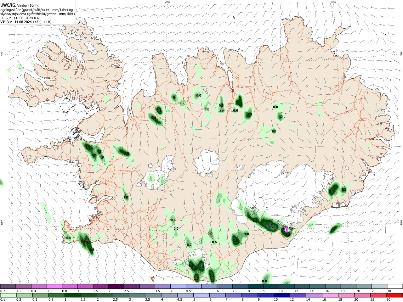Image resolution: width=403 pixels, height=302 pixels.
Task: Click the '30' label of the upper legend row
Action: pyautogui.click(x=389, y=291)
